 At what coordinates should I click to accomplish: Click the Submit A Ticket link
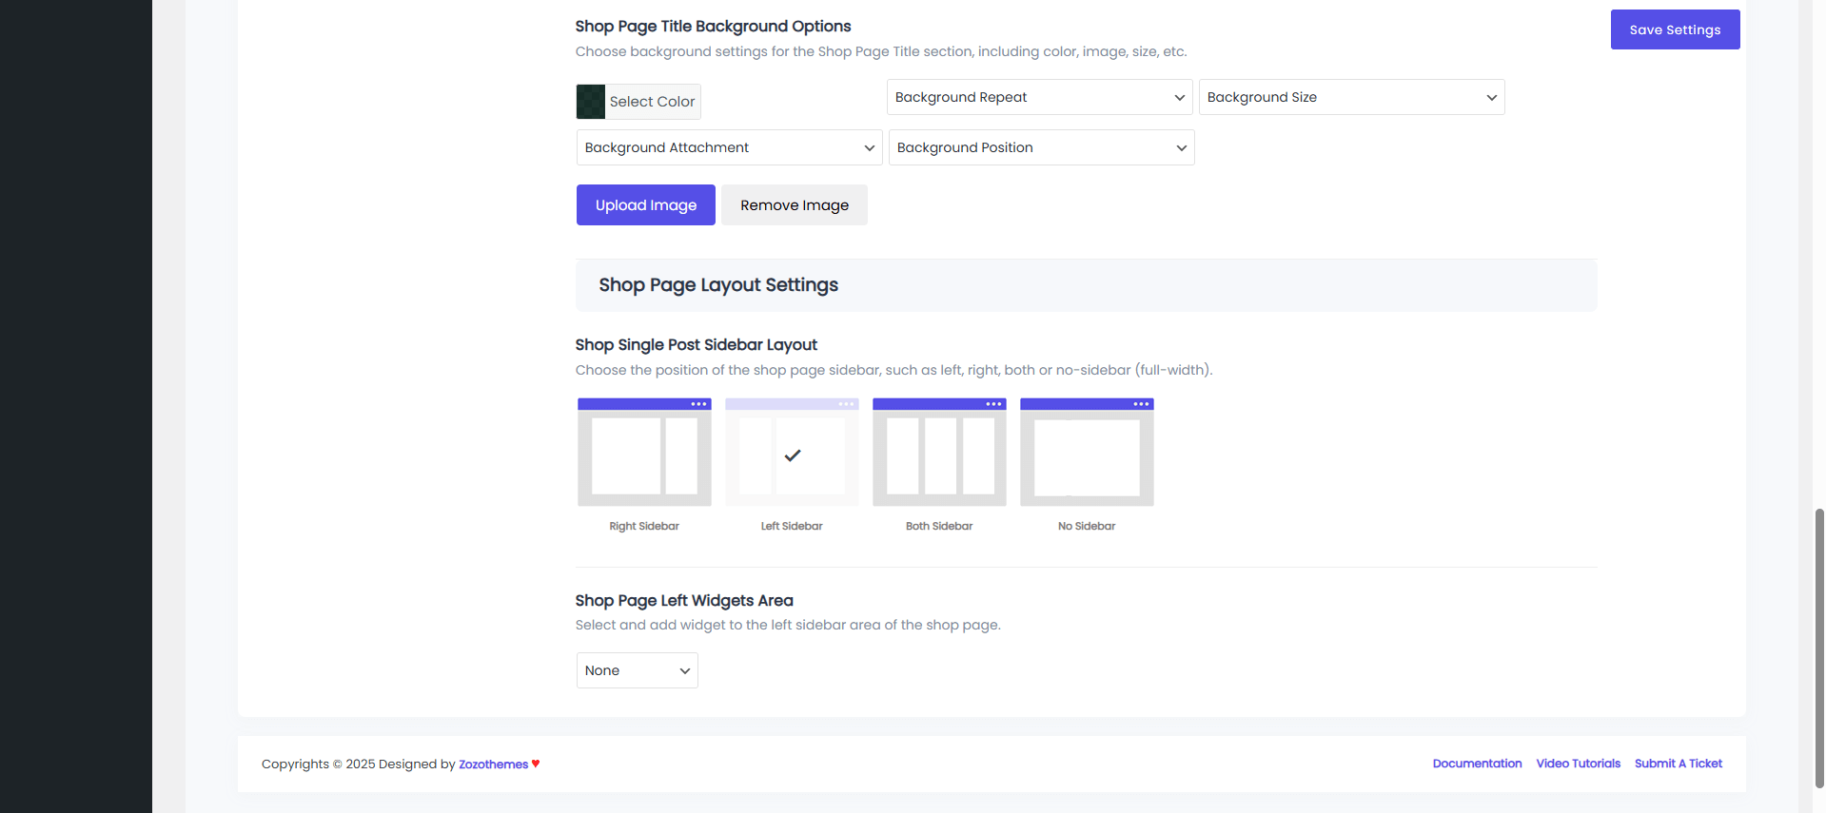pos(1678,764)
